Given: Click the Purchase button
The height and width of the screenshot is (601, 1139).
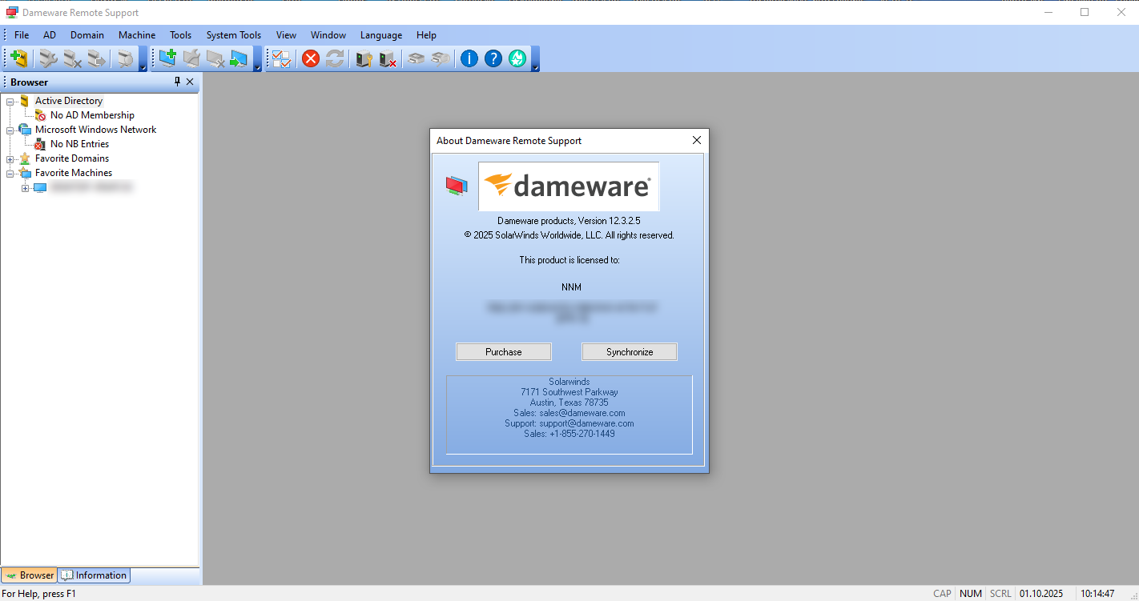Looking at the screenshot, I should [x=504, y=352].
